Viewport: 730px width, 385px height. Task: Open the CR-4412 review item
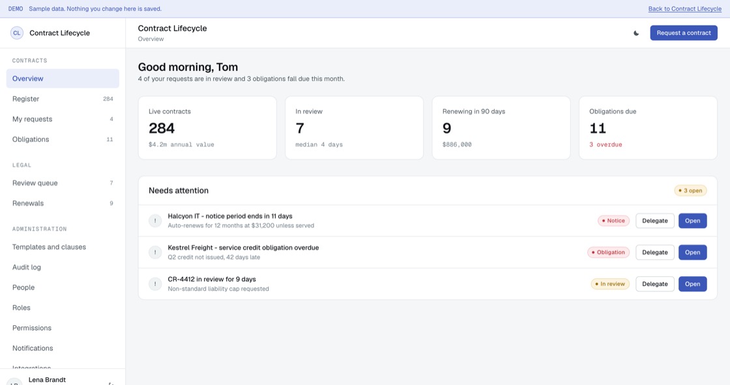(692, 284)
